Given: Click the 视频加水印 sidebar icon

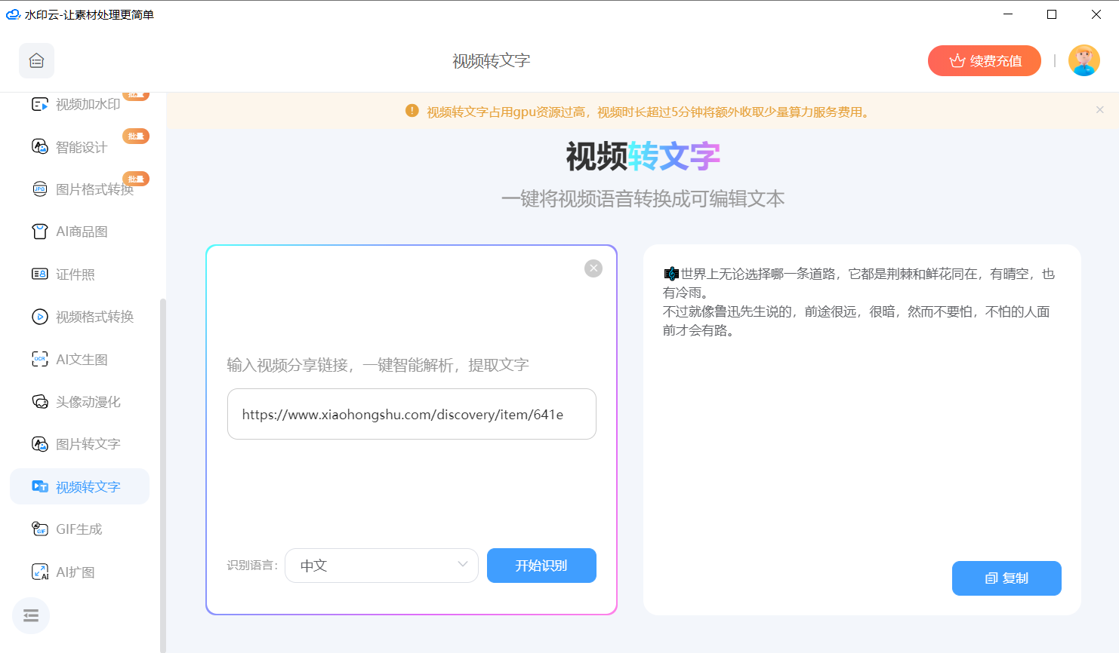Looking at the screenshot, I should [x=40, y=104].
